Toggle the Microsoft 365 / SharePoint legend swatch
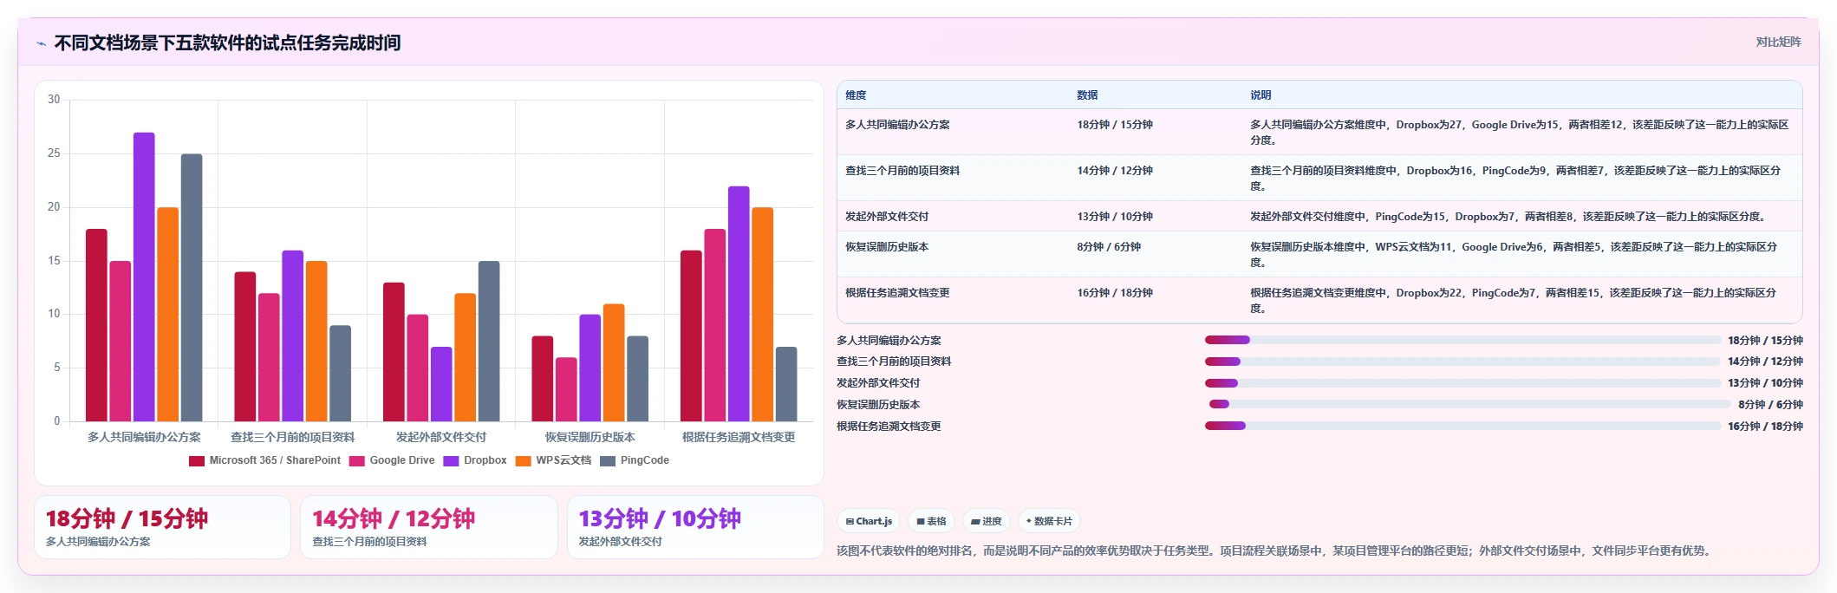Viewport: 1837px width, 593px height. tap(197, 460)
